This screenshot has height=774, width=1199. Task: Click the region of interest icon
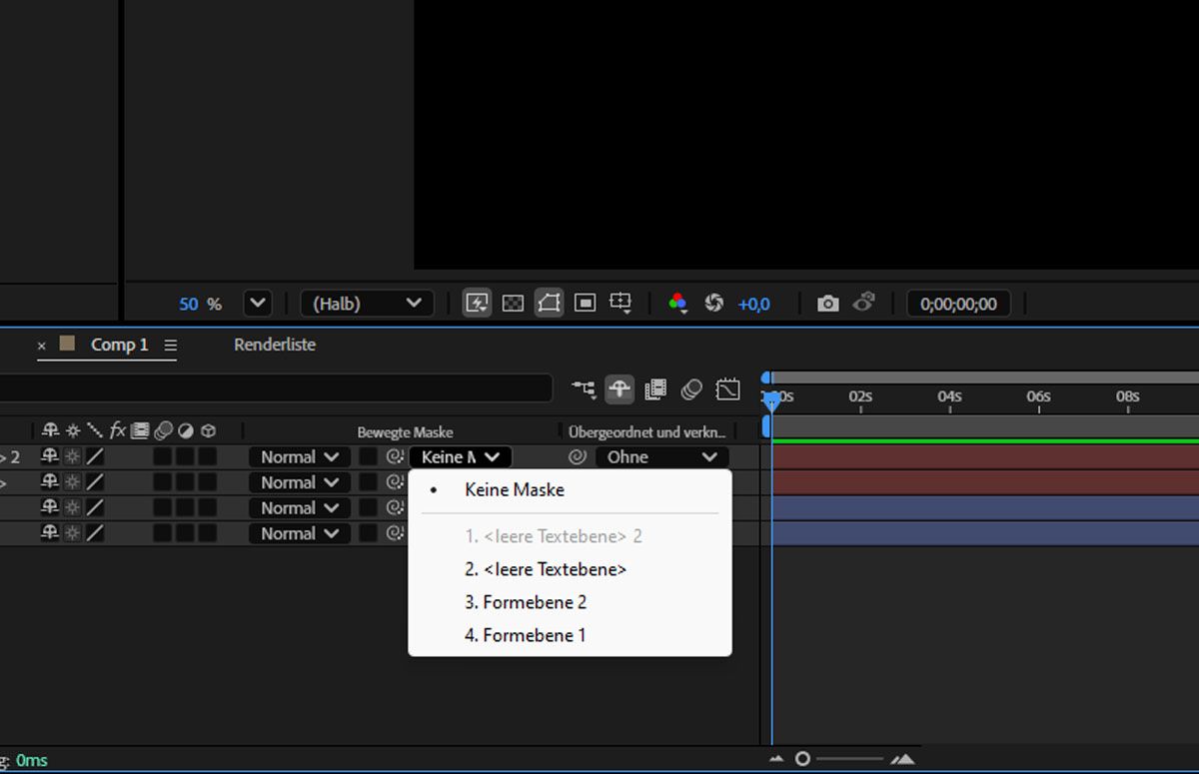pyautogui.click(x=586, y=304)
